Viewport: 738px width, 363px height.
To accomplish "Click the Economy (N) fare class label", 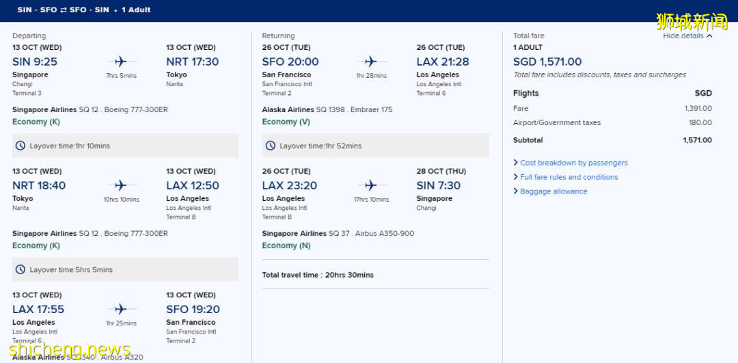I will pos(286,245).
